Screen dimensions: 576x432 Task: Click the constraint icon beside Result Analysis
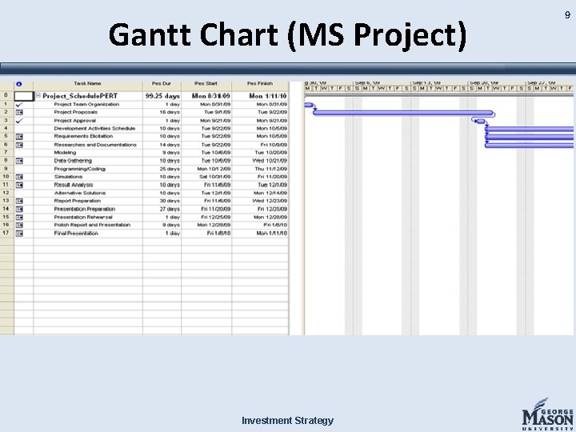(19, 185)
